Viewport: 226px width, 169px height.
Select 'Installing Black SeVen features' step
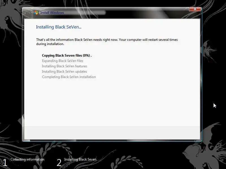64,66
